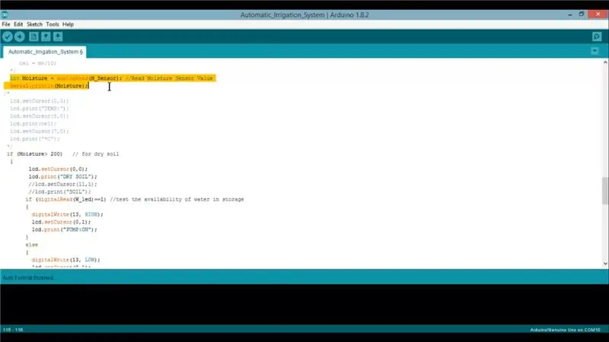Viewport: 609px width, 342px height.
Task: Open the Sketch menu
Action: (x=34, y=24)
